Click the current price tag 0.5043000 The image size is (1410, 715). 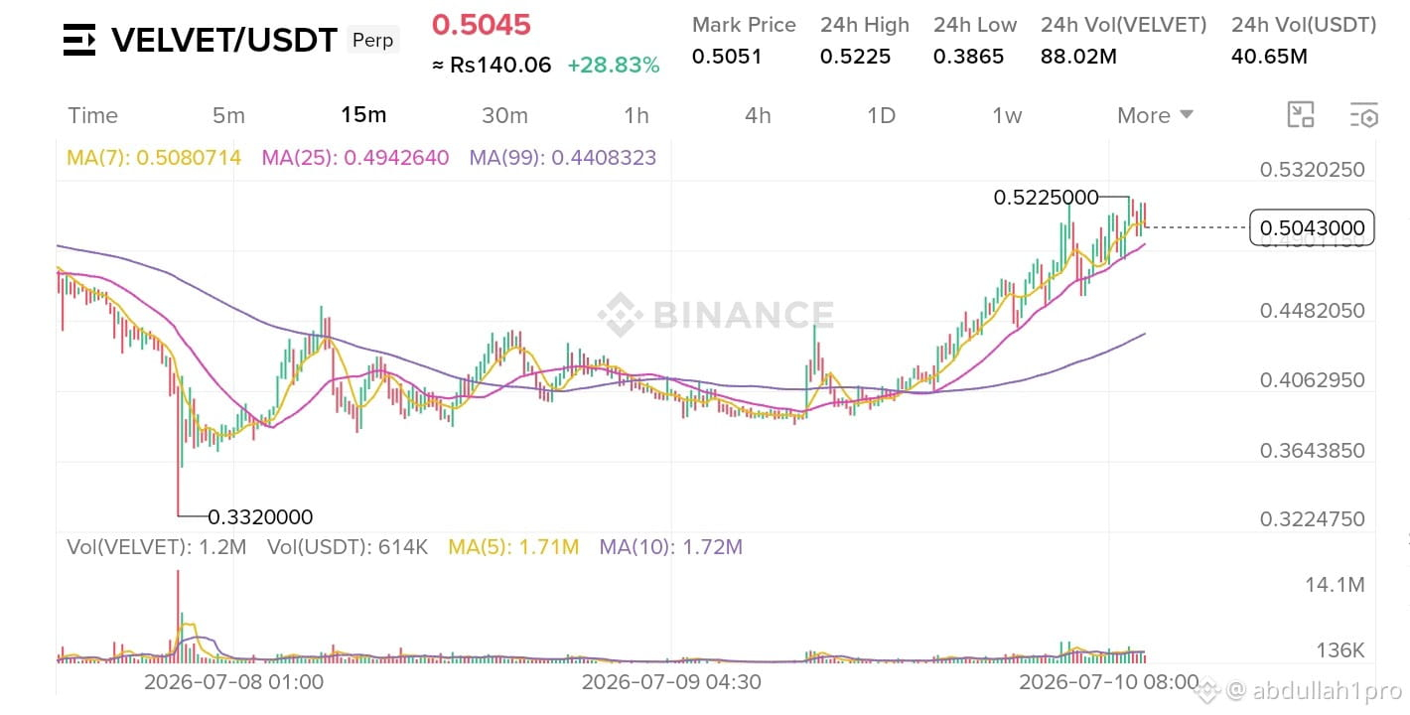(1312, 228)
